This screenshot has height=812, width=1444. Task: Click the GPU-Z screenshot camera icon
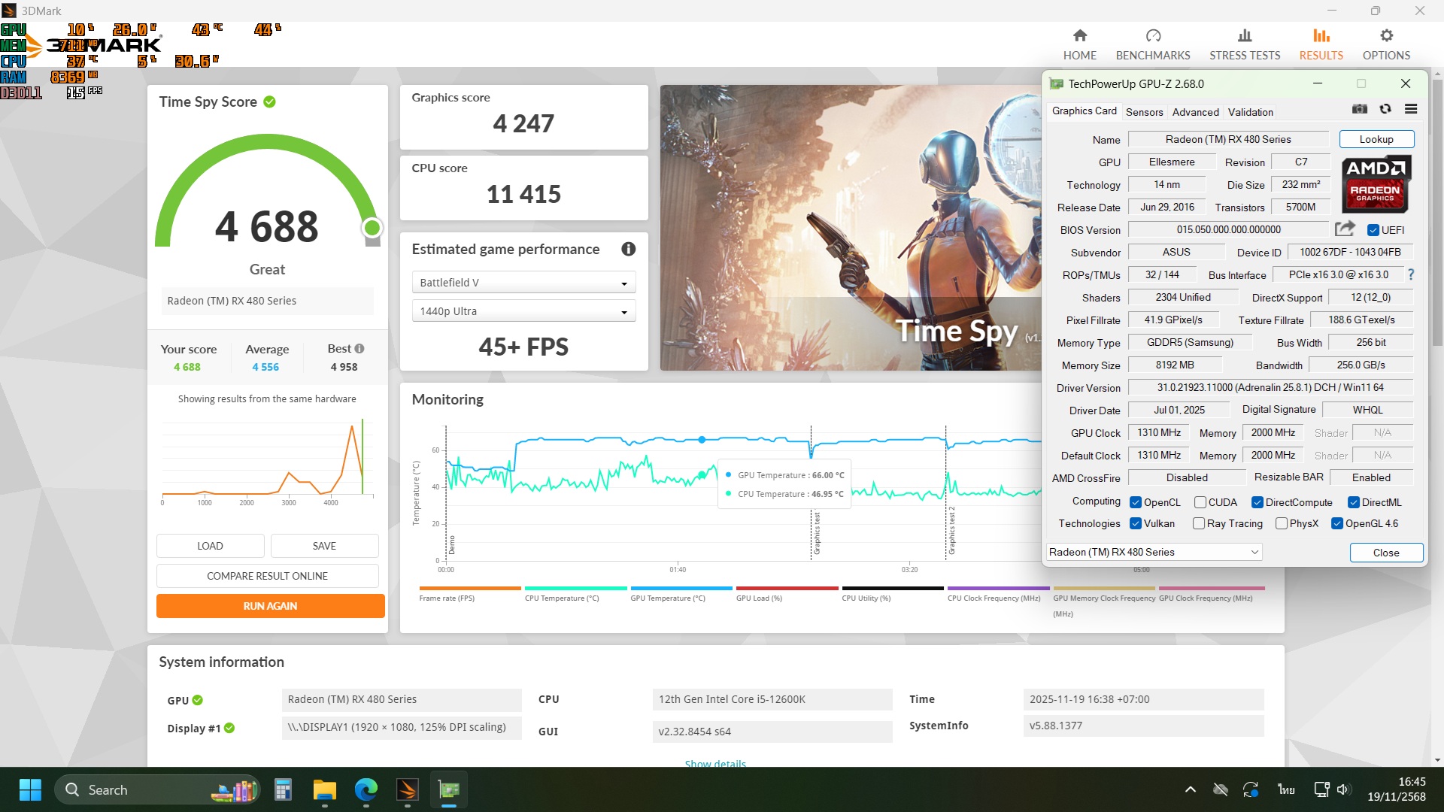tap(1359, 109)
